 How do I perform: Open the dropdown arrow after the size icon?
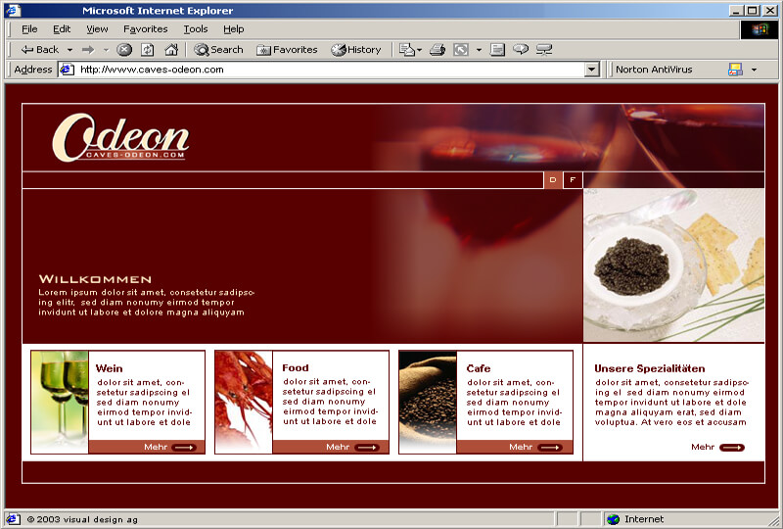pyautogui.click(x=479, y=50)
